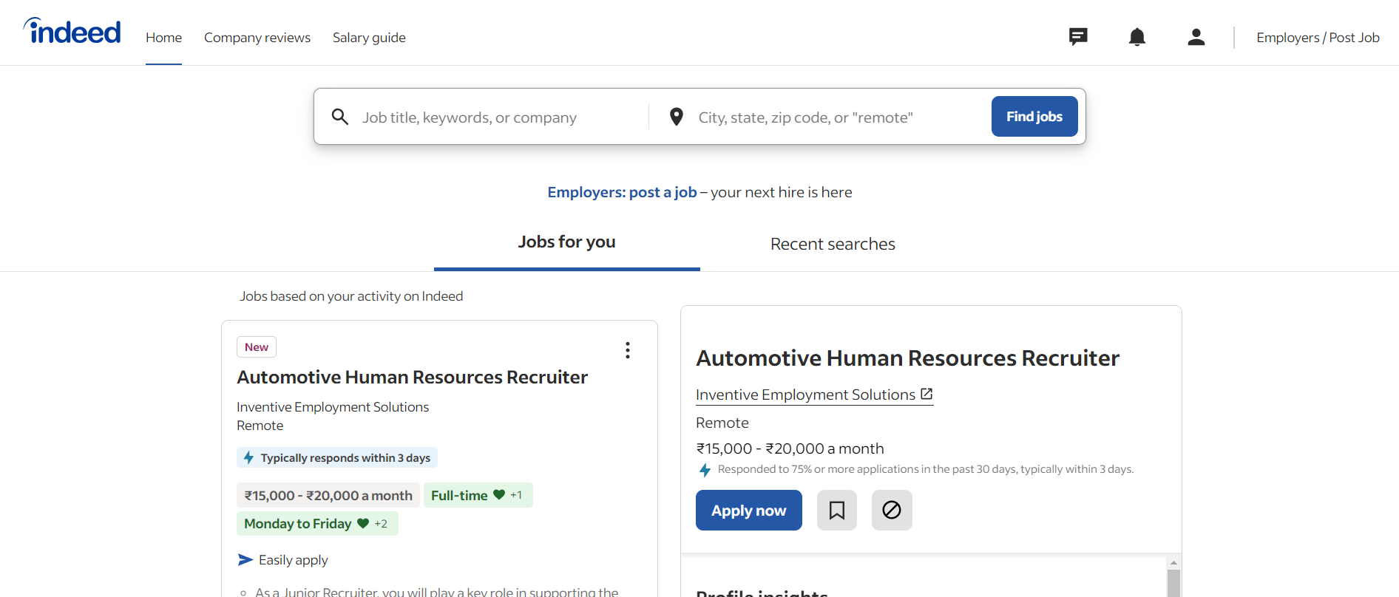Screen dimensions: 1399x597
Task: Click the job title keywords field
Action: pos(499,117)
